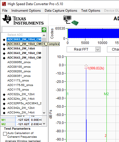Click diamond marker beside ADC324x_2W_14bit

coord(4,99)
